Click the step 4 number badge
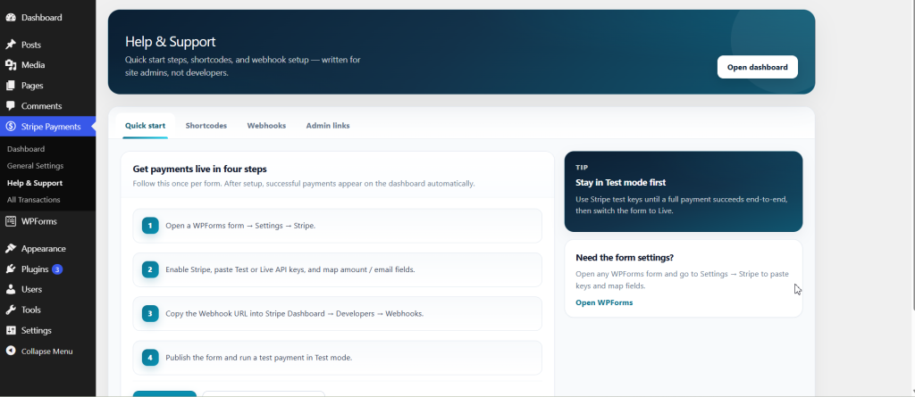Image resolution: width=915 pixels, height=397 pixels. click(150, 358)
